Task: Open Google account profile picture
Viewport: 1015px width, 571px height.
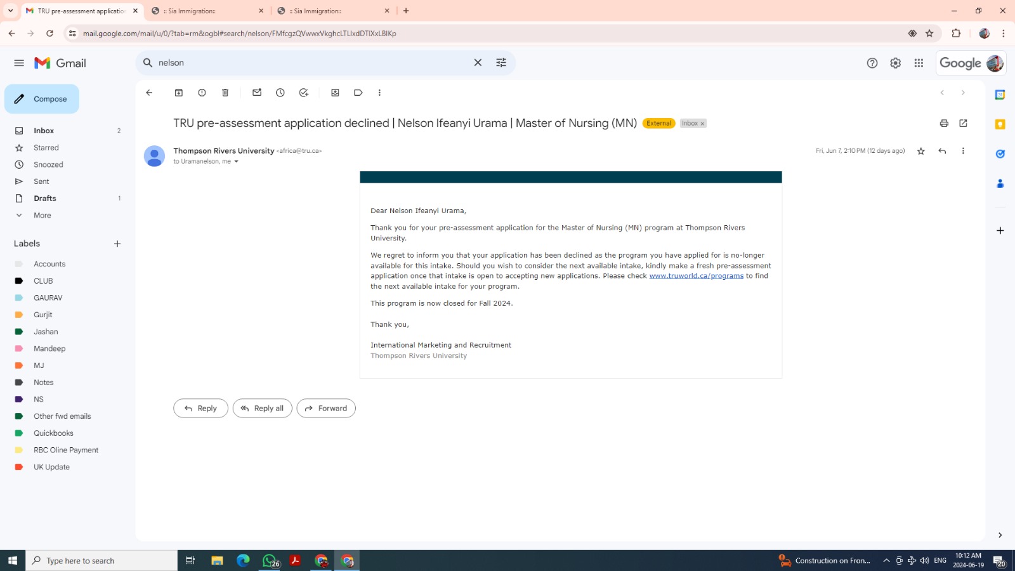Action: 995,63
